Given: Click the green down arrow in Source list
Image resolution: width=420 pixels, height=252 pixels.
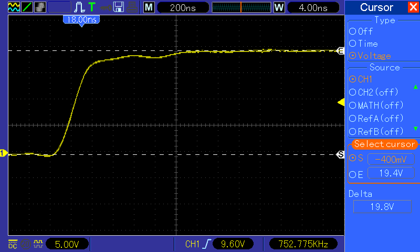Looking at the screenshot, I should click(x=415, y=129).
